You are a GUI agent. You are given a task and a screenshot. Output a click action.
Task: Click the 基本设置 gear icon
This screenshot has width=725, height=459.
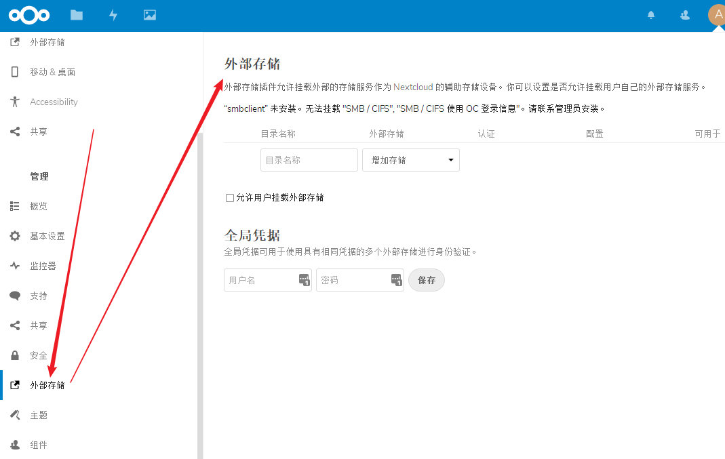pyautogui.click(x=15, y=236)
